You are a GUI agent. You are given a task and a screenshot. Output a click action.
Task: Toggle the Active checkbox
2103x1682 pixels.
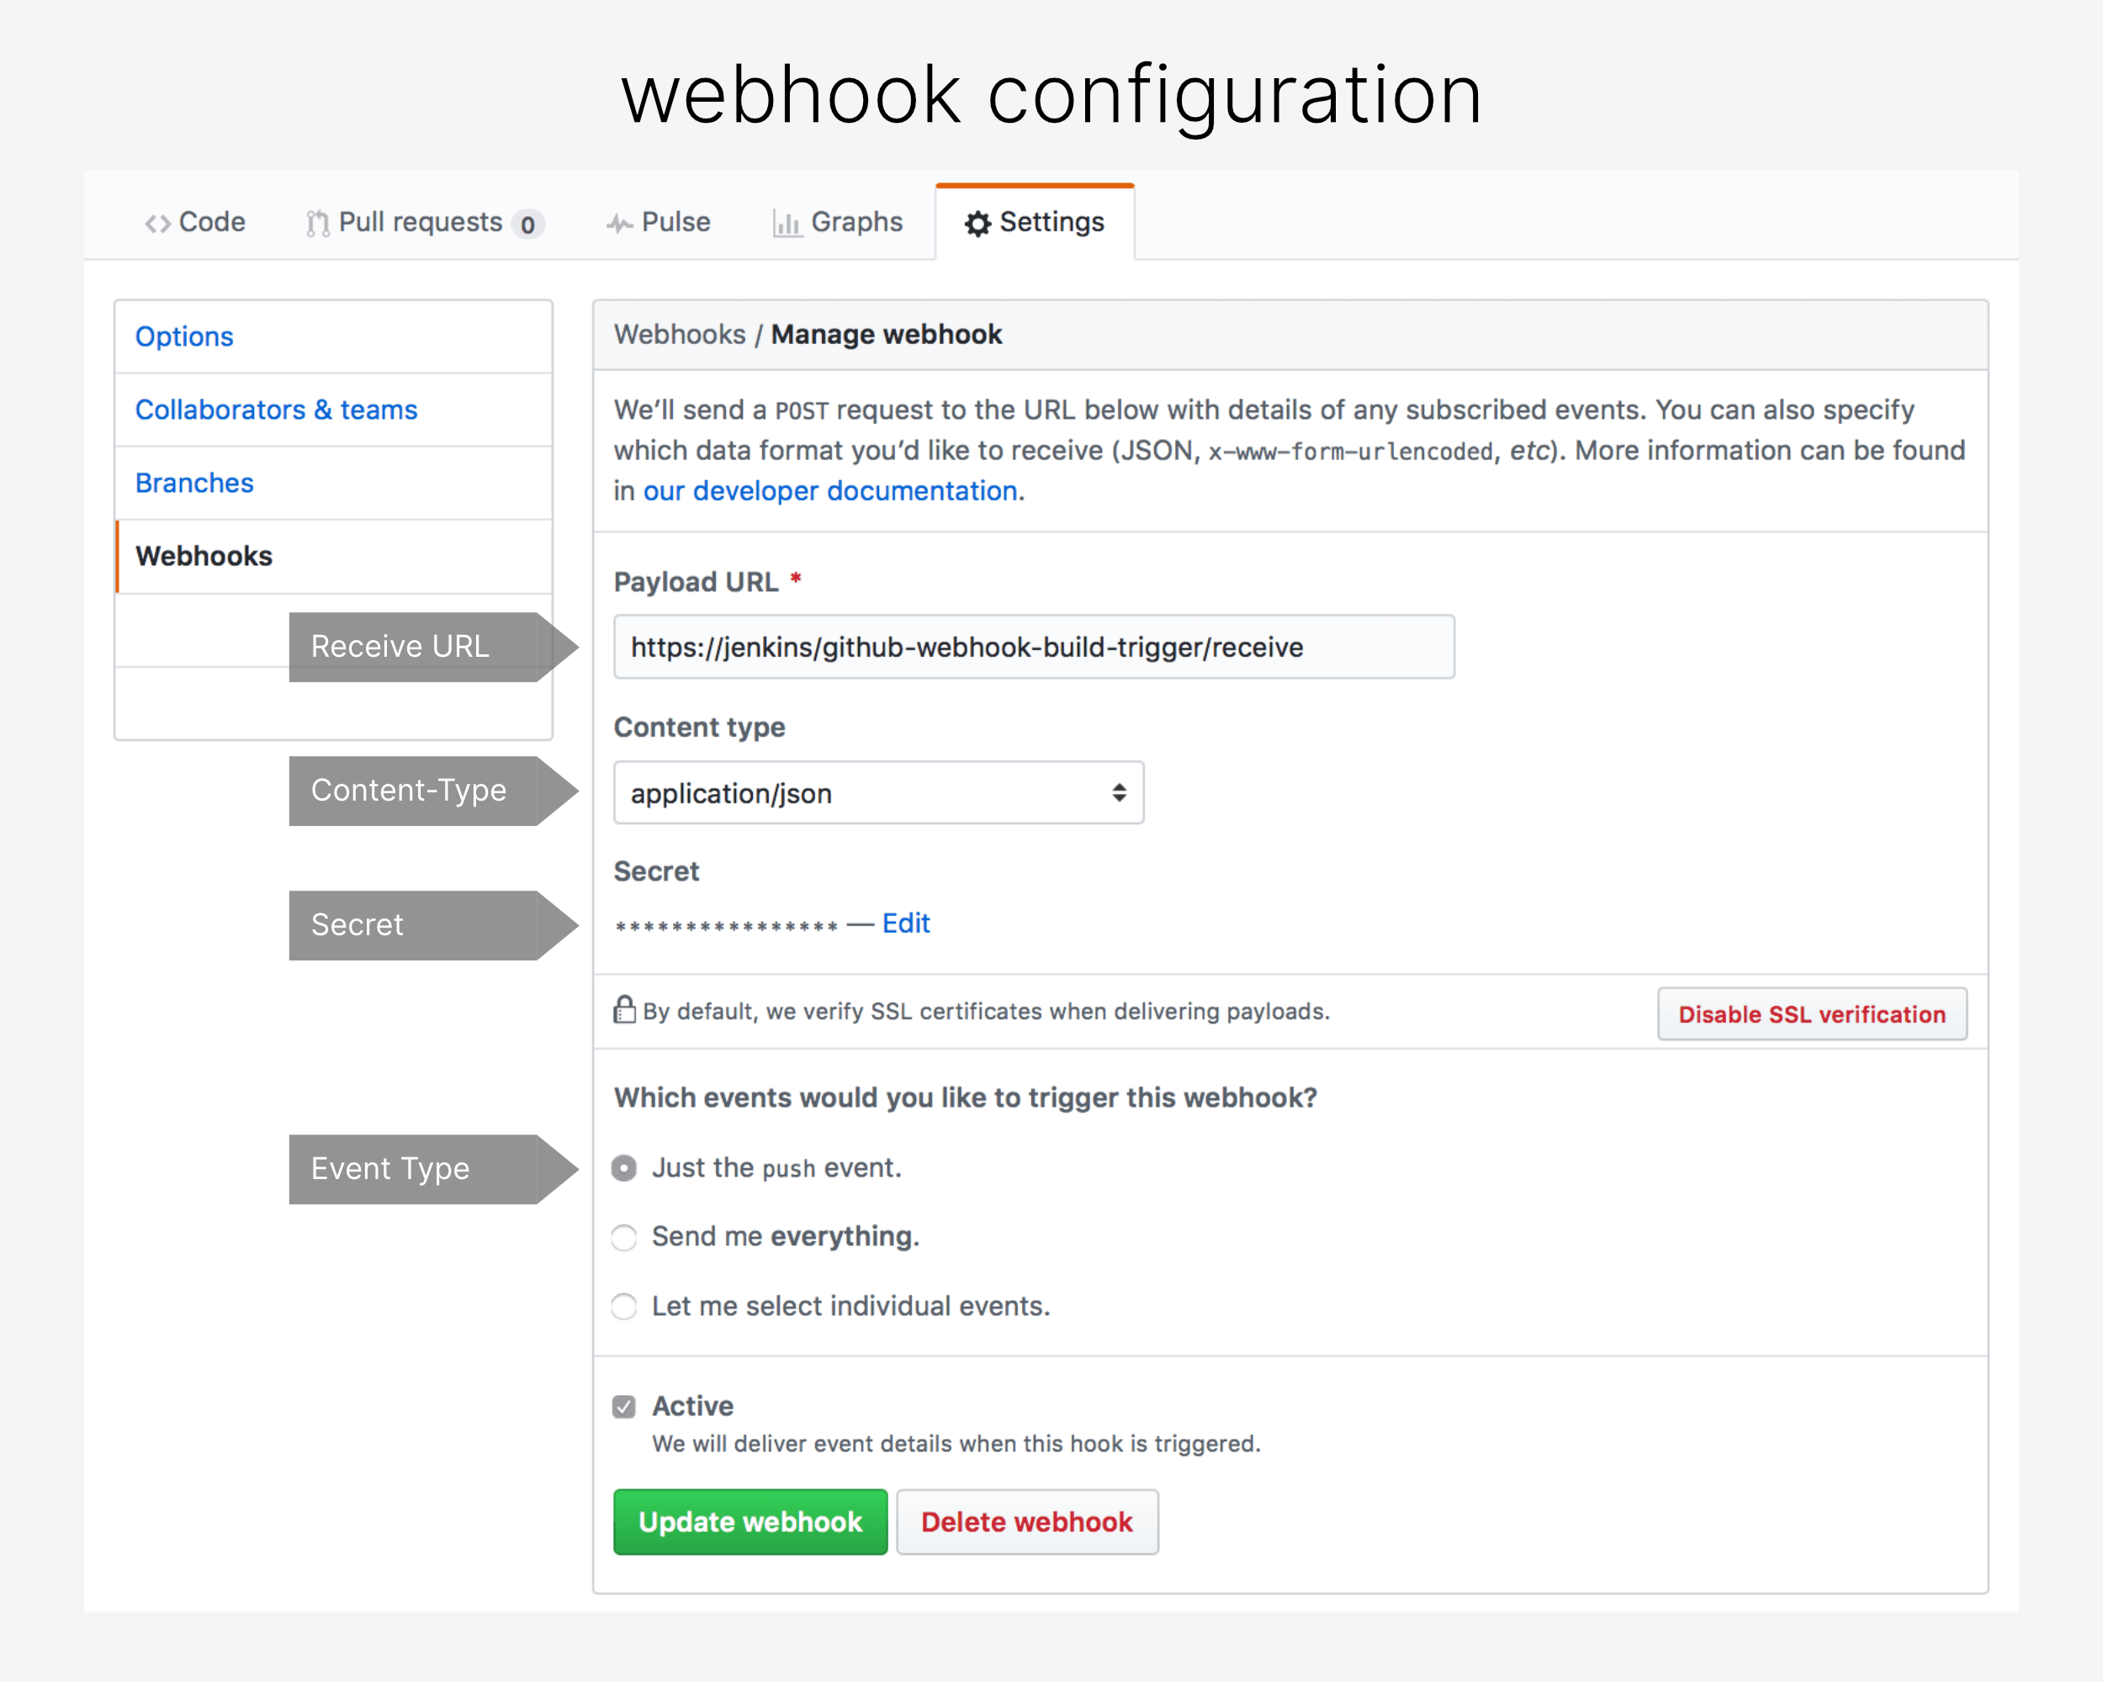point(624,1406)
